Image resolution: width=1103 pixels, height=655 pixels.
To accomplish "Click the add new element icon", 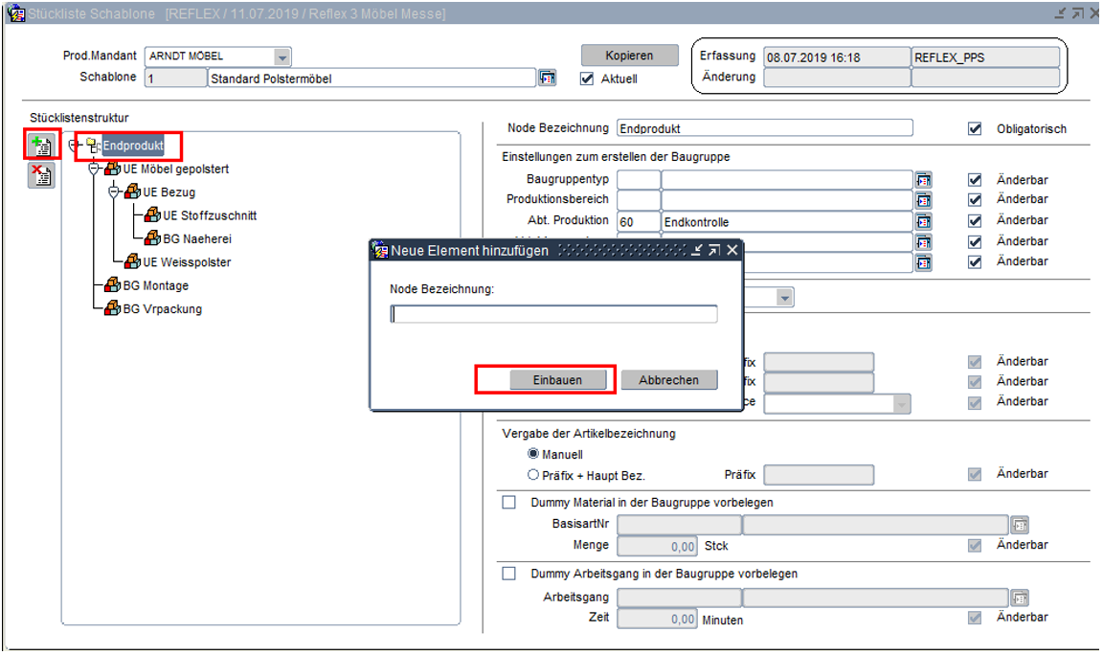I will (42, 146).
